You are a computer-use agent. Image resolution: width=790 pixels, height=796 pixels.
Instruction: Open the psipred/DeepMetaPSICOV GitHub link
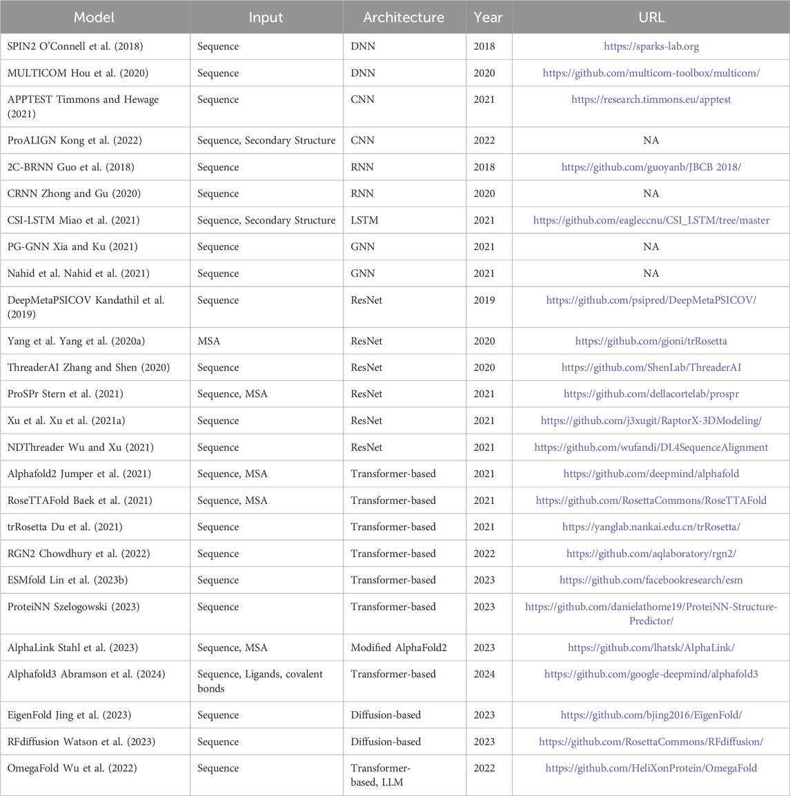[651, 300]
